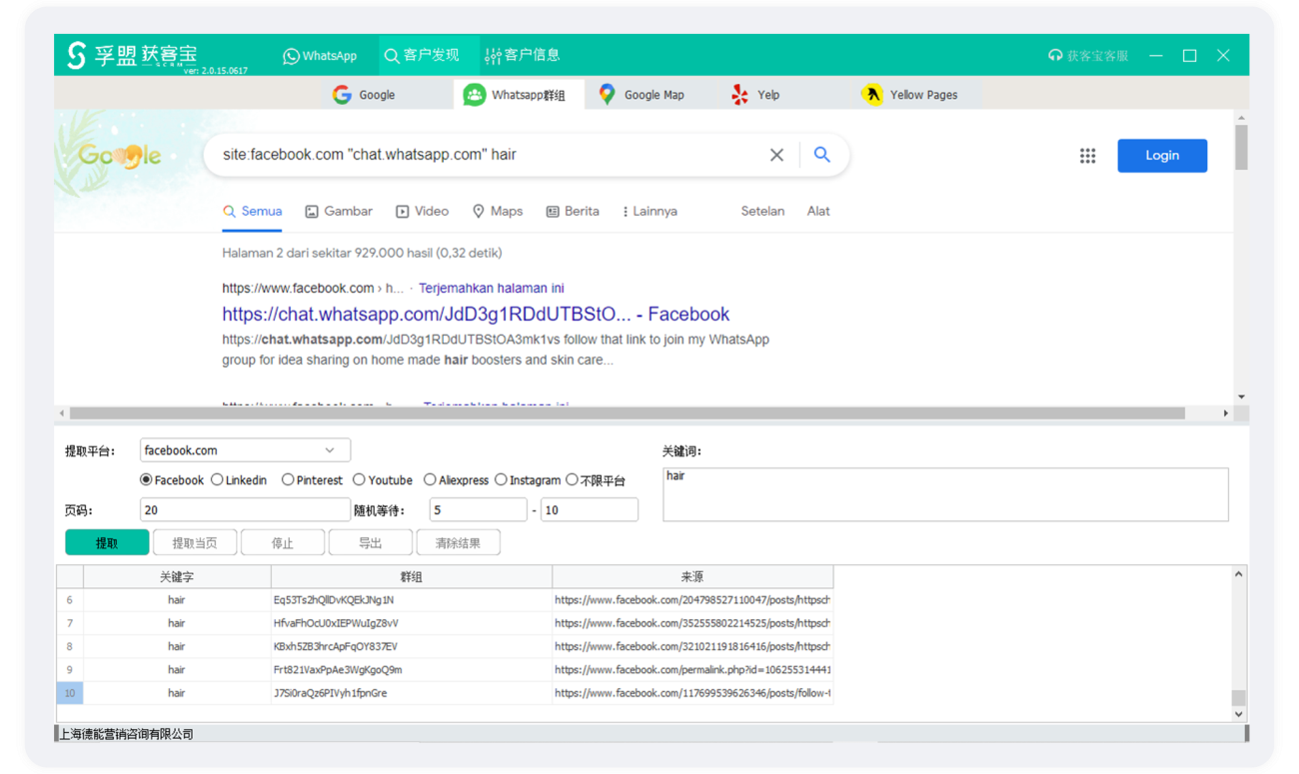Click the blue magnifier search icon
Viewport: 1299px width, 774px height.
point(821,155)
